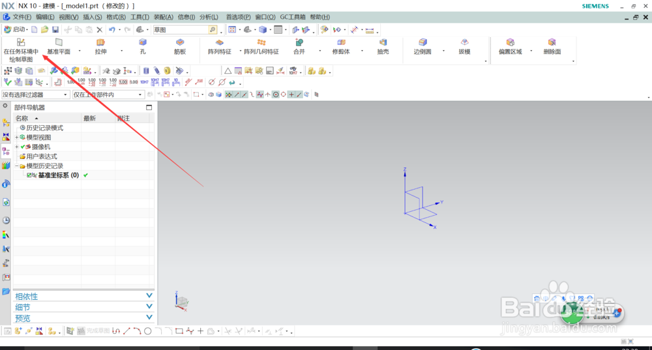Image resolution: width=652 pixels, height=350 pixels.
Task: Select the sketch Line tool in bottom toolbar
Action: pos(127,331)
